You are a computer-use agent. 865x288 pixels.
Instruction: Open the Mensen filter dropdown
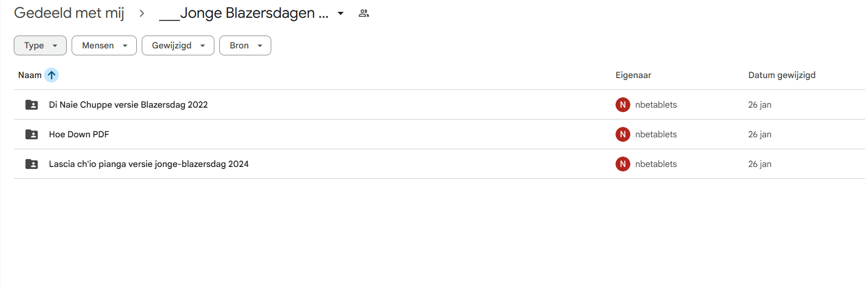104,45
